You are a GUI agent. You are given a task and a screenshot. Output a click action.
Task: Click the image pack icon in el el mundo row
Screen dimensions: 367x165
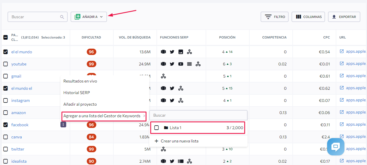181,52
